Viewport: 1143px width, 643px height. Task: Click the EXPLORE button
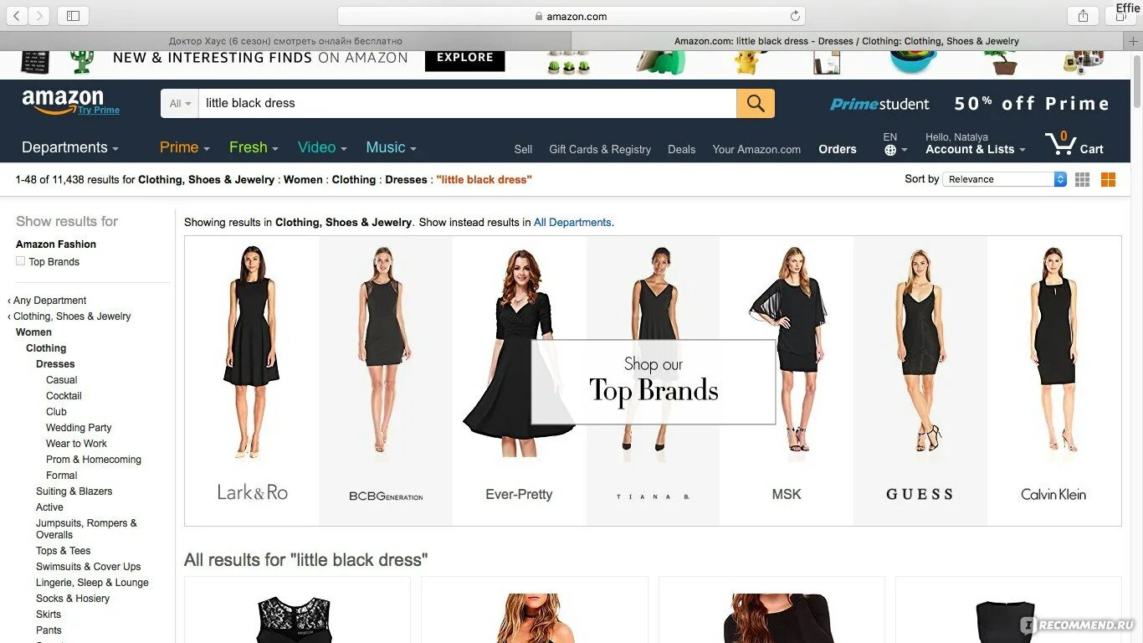click(x=465, y=58)
